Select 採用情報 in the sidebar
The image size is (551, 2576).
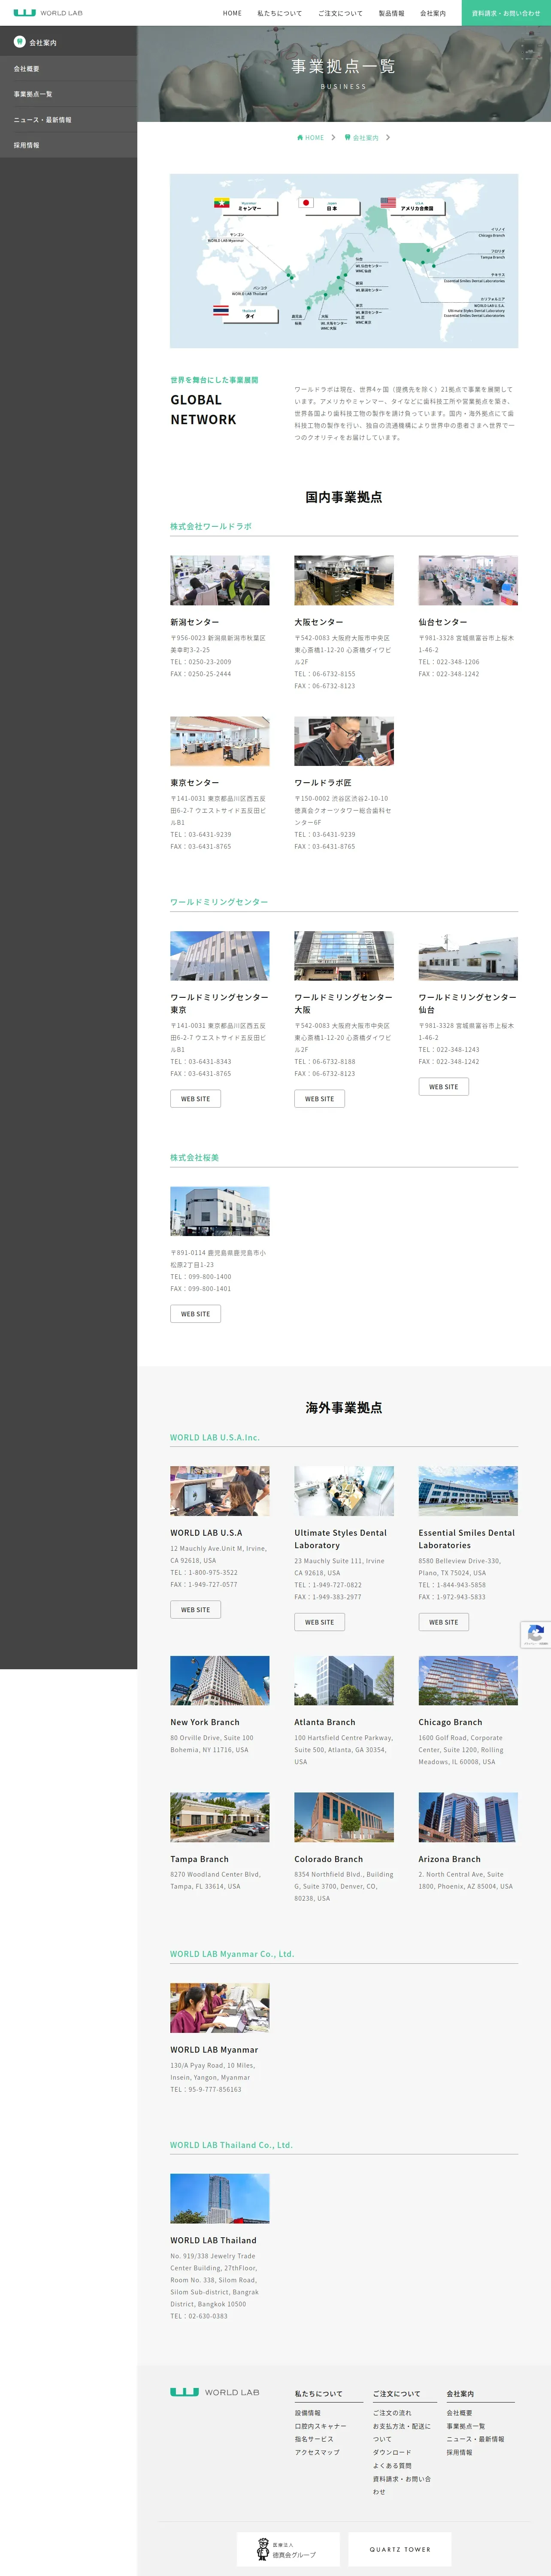(68, 145)
